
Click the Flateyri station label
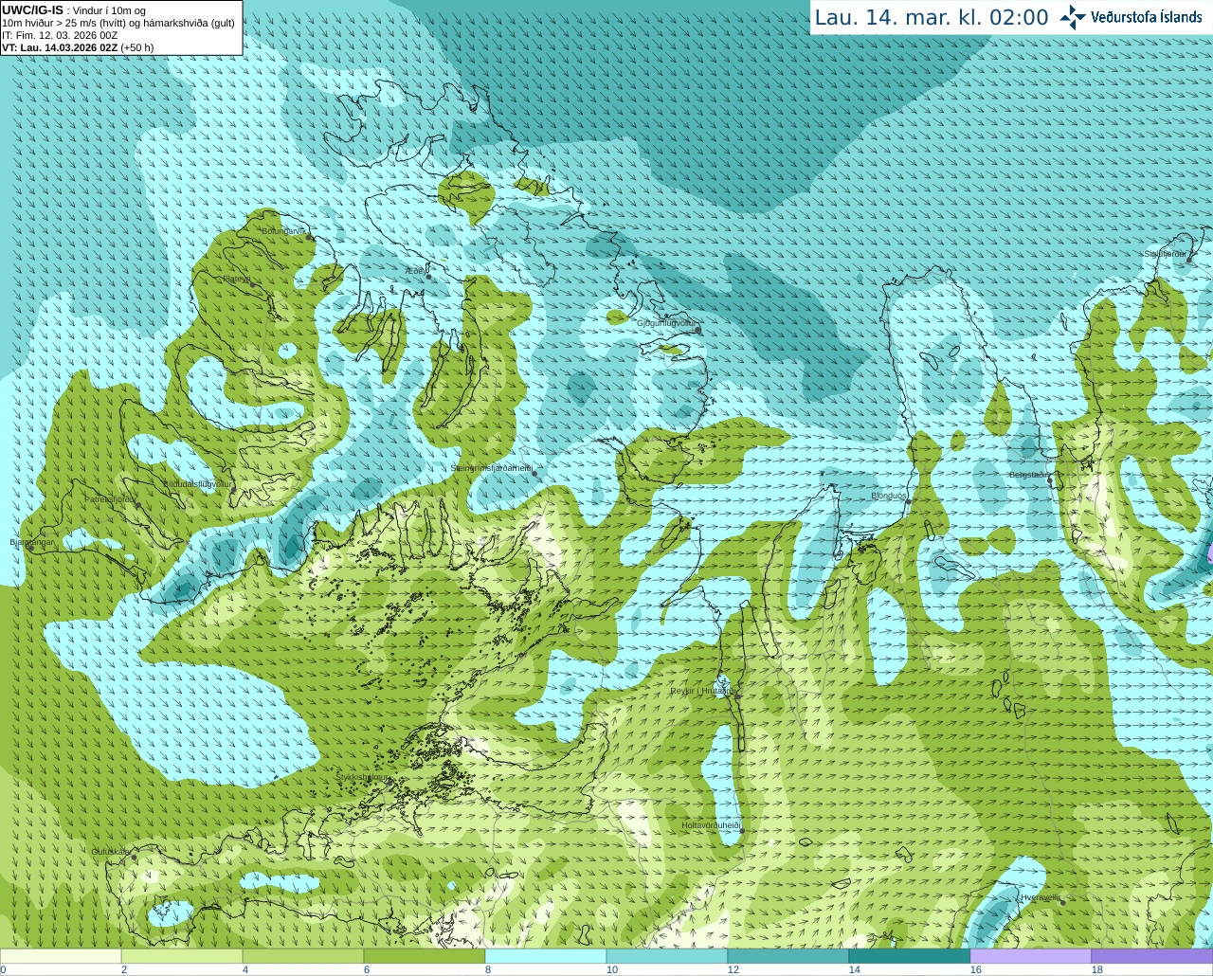tap(237, 279)
